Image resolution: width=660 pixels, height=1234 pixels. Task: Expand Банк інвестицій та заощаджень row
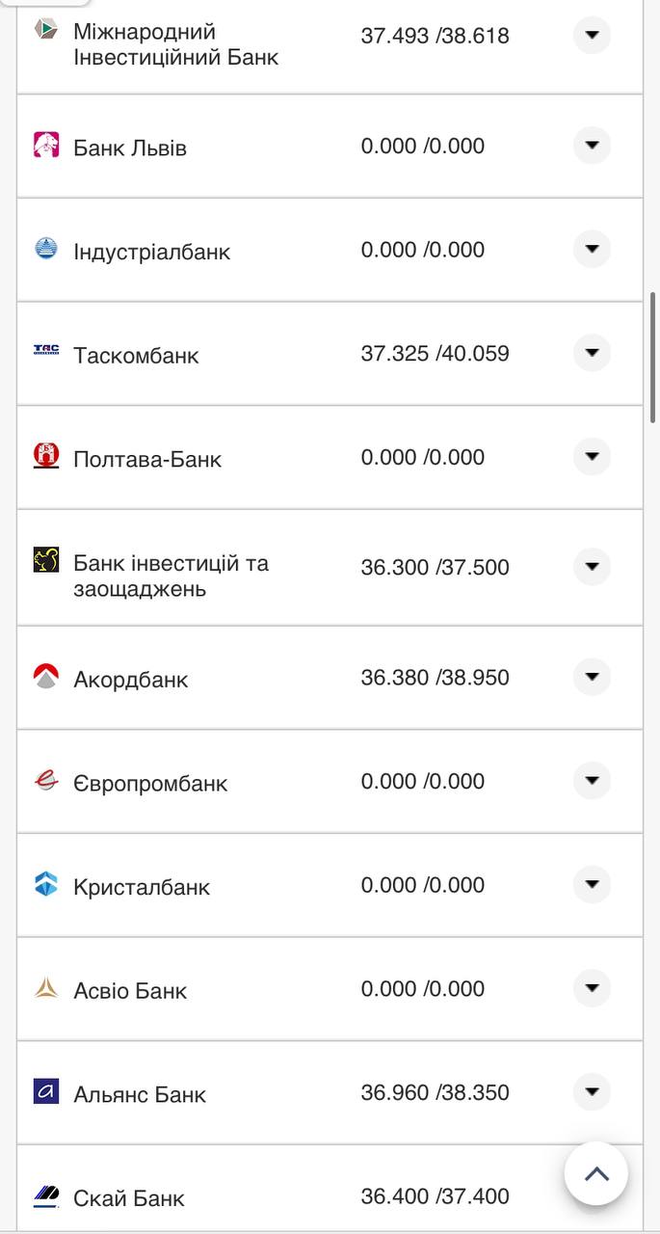tap(592, 566)
